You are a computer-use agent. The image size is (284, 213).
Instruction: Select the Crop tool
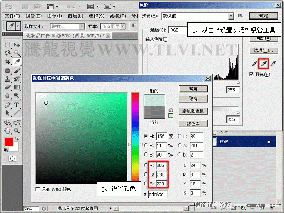point(8,62)
